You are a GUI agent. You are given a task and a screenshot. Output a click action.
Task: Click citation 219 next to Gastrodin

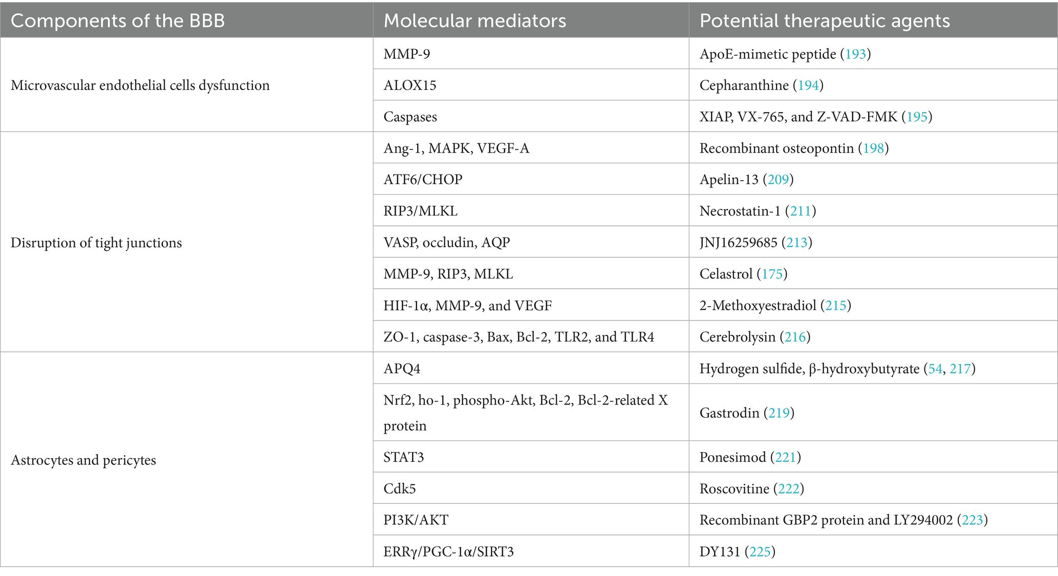click(x=779, y=413)
